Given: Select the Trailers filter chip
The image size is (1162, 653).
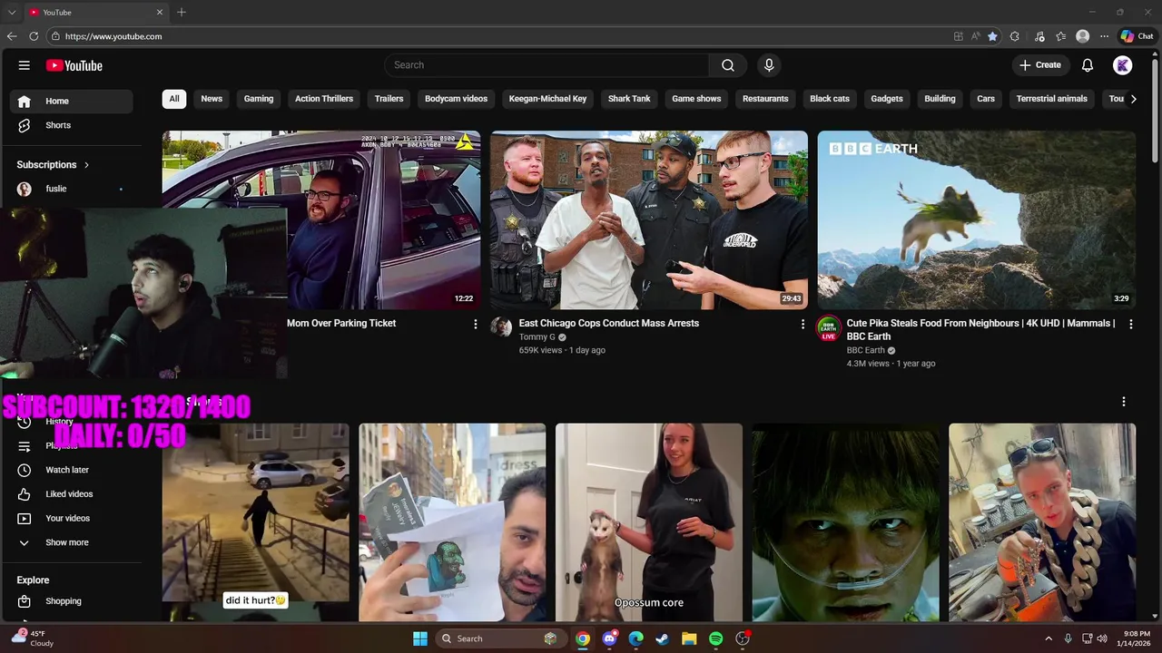Looking at the screenshot, I should [389, 99].
